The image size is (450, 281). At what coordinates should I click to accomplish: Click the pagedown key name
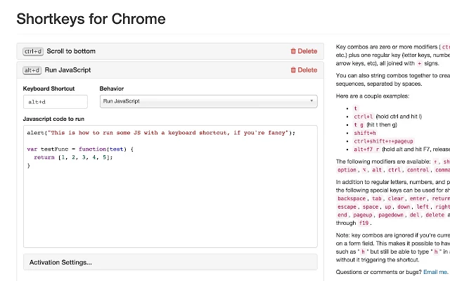coord(391,215)
